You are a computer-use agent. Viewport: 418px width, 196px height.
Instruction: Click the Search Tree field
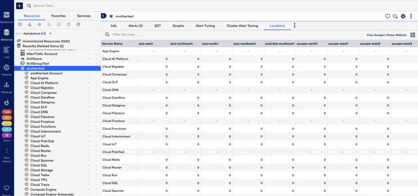coord(50,6)
